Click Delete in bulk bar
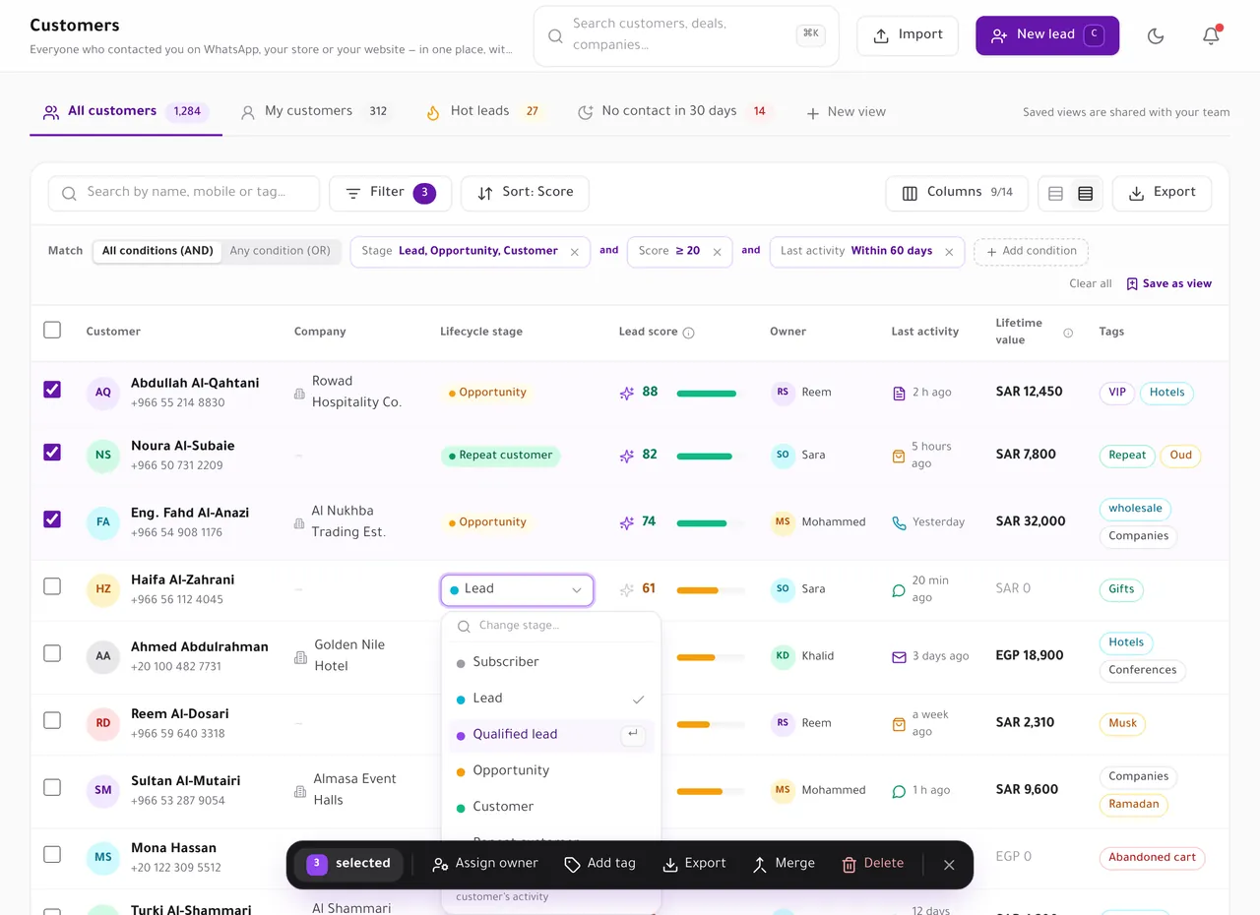Image resolution: width=1260 pixels, height=915 pixels. click(x=872, y=864)
